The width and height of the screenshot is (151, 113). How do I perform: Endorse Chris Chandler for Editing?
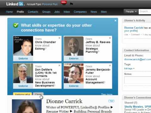(23, 58)
